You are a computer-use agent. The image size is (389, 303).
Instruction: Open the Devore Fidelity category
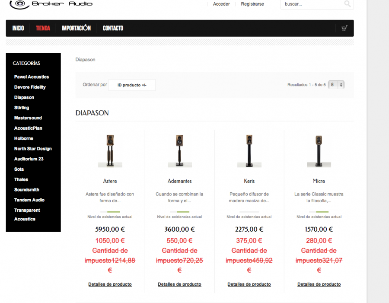30,87
